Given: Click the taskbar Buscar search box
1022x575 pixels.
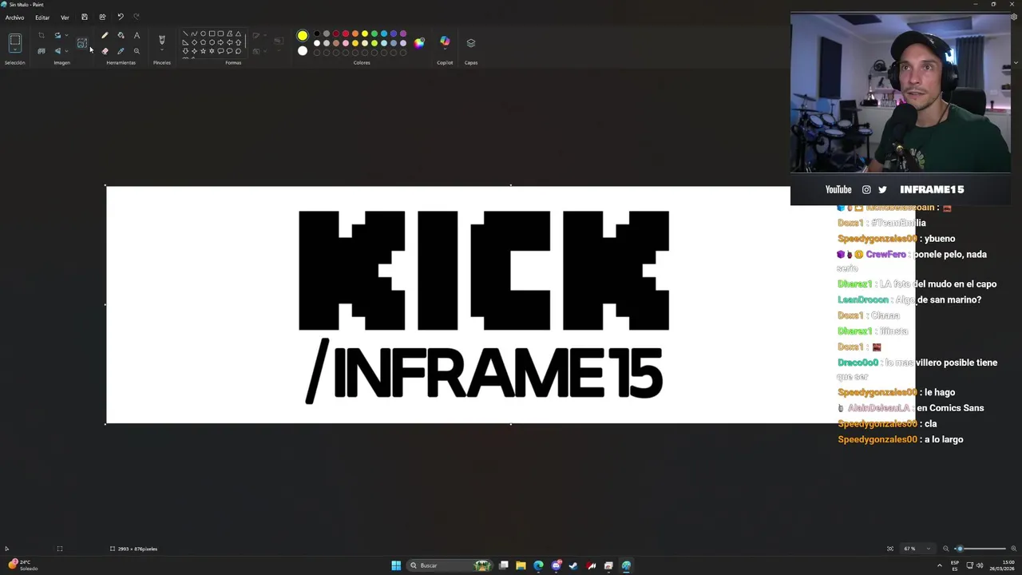Looking at the screenshot, I should pyautogui.click(x=450, y=565).
